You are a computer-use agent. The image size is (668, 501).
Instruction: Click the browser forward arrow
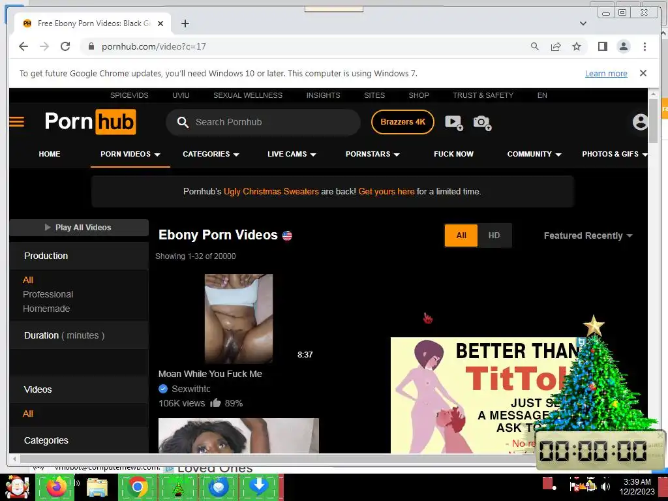click(x=44, y=46)
